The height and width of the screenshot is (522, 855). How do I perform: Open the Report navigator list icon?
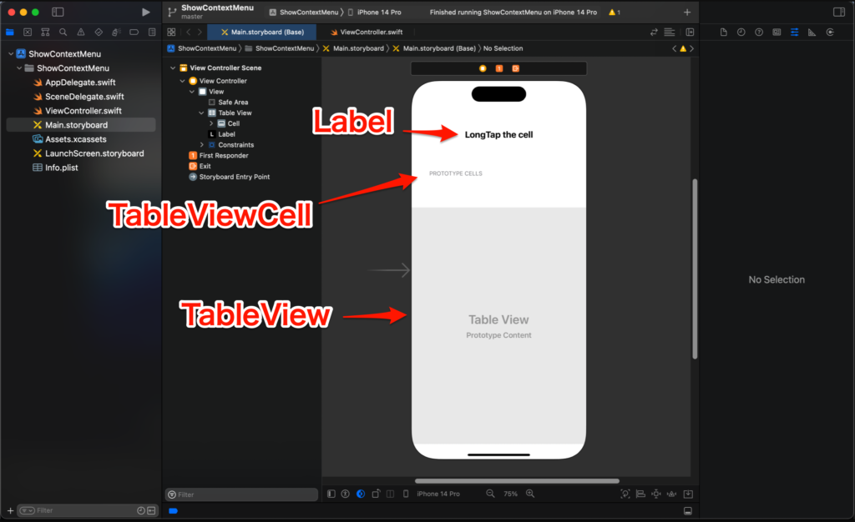tap(153, 32)
